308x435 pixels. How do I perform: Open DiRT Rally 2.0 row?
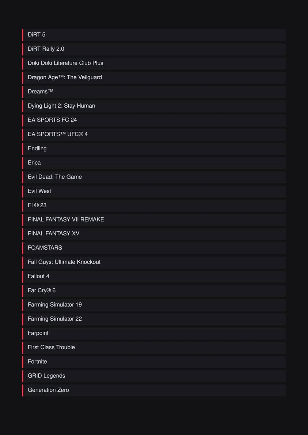coord(154,49)
